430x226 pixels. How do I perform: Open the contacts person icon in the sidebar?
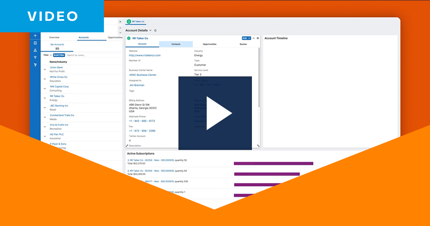35,50
